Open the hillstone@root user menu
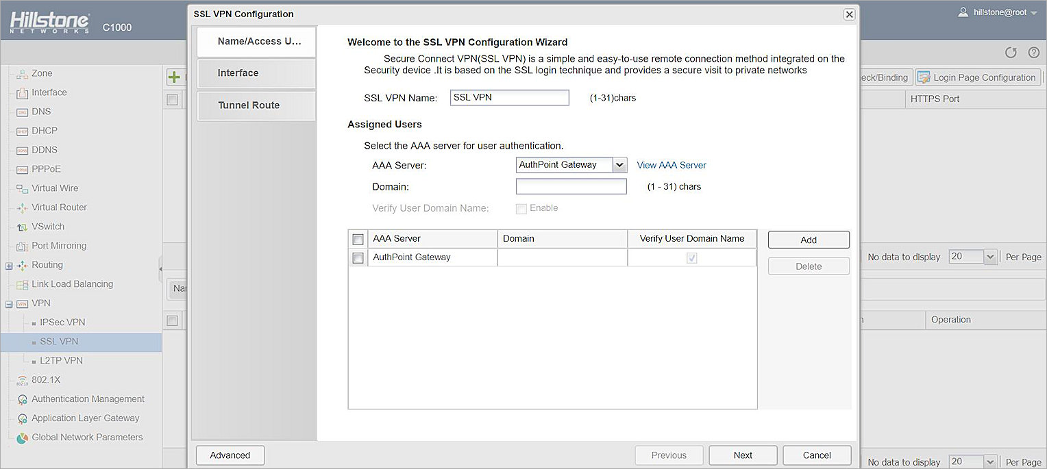This screenshot has width=1047, height=469. tap(1005, 12)
